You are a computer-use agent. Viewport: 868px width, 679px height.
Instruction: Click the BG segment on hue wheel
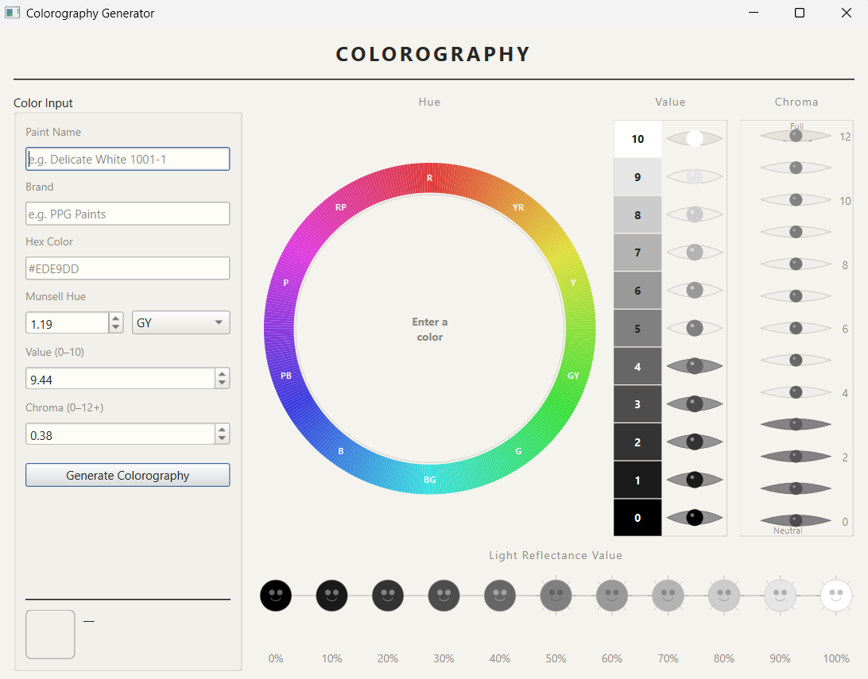tap(429, 480)
